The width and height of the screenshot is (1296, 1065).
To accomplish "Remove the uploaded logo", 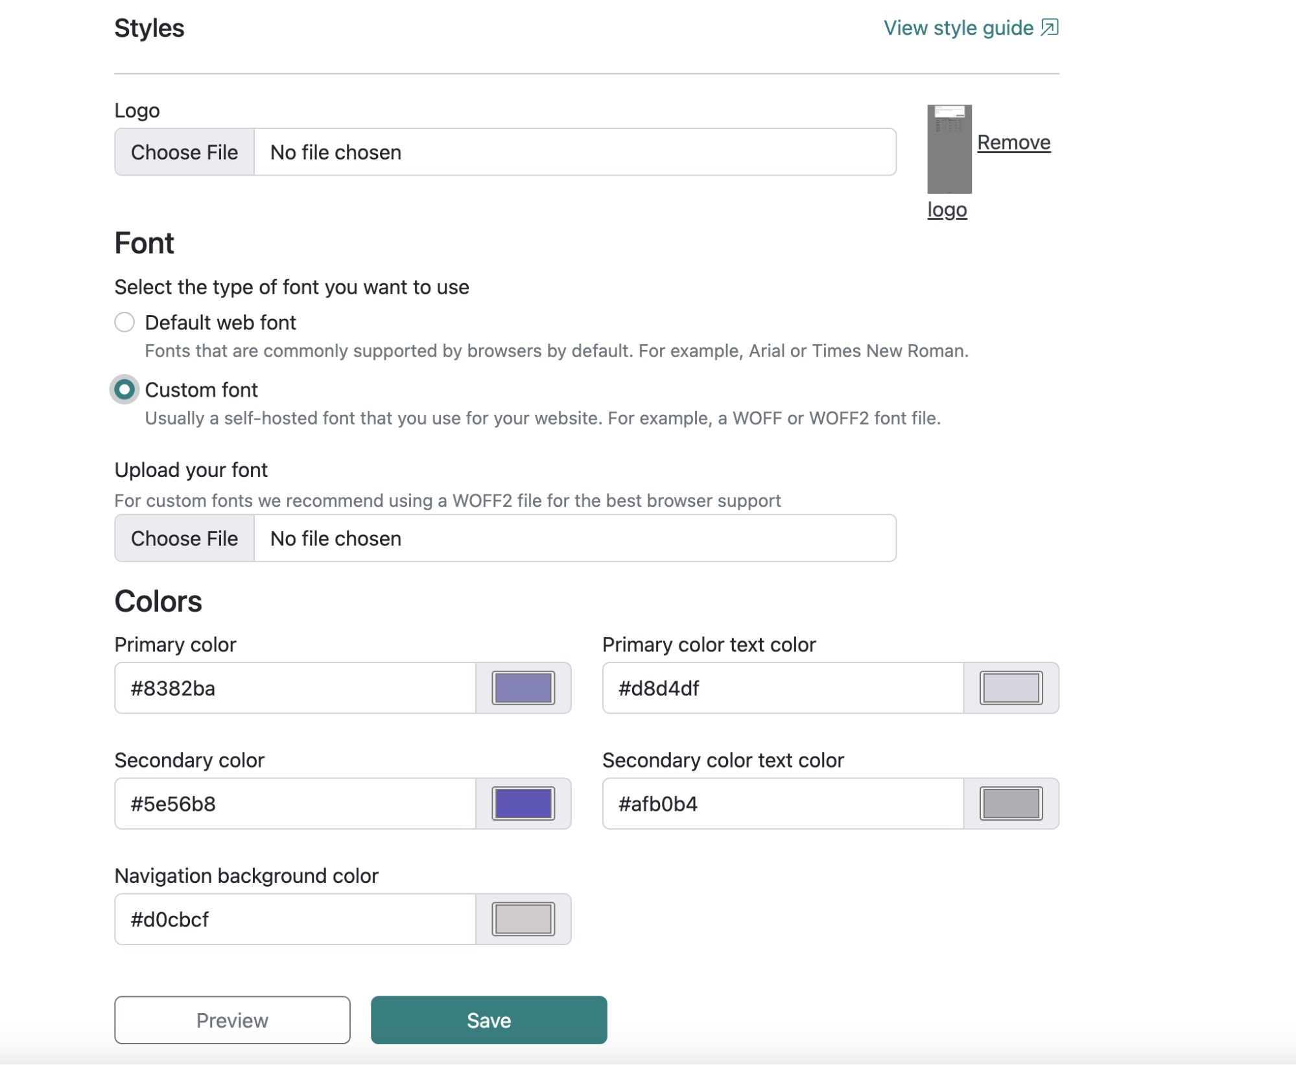I will (x=1013, y=142).
